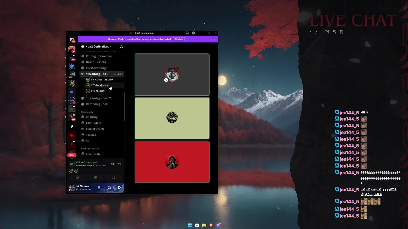Open the 4m silver server icon

pos(72,74)
